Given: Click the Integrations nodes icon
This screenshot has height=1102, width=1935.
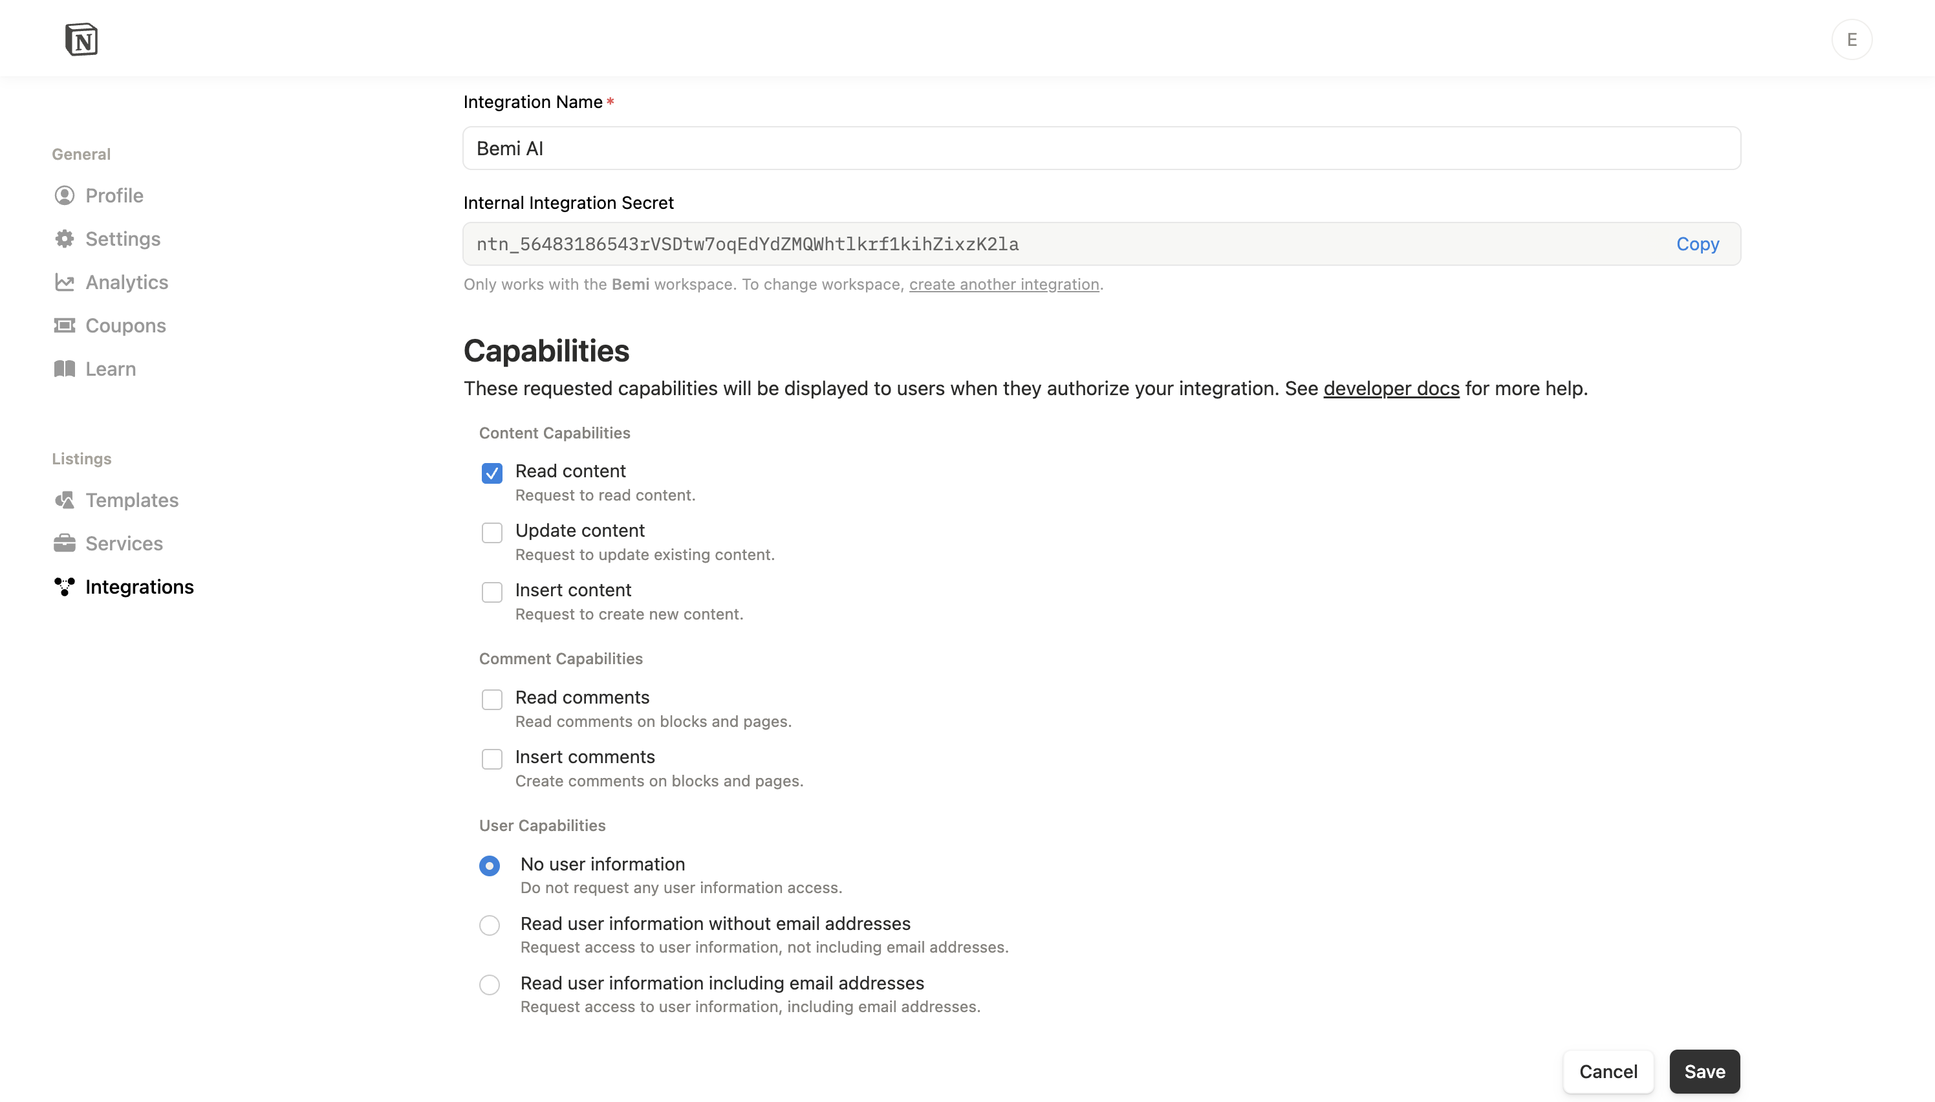Looking at the screenshot, I should [x=64, y=587].
